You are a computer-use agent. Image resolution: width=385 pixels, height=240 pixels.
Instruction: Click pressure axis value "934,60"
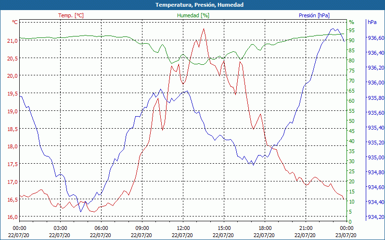(375, 187)
